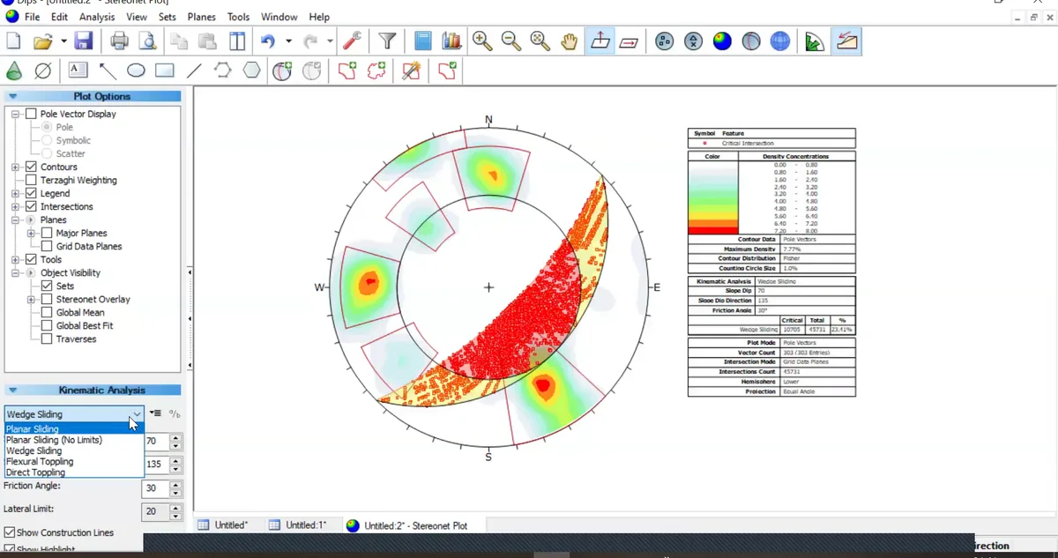Print the stereonet with the printer icon
The image size is (1058, 558).
(119, 41)
